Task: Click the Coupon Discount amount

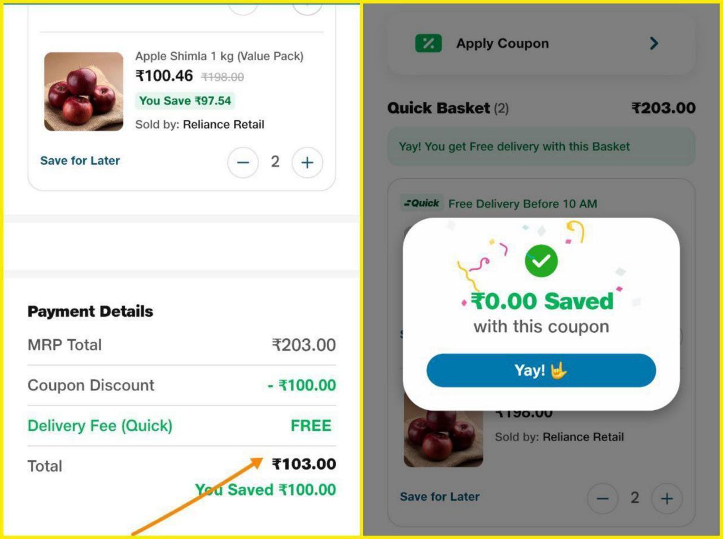Action: [x=302, y=385]
